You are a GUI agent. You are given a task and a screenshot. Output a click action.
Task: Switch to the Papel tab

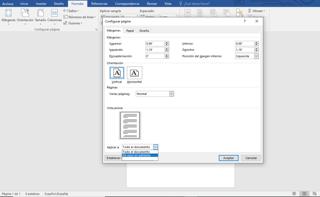tap(130, 30)
